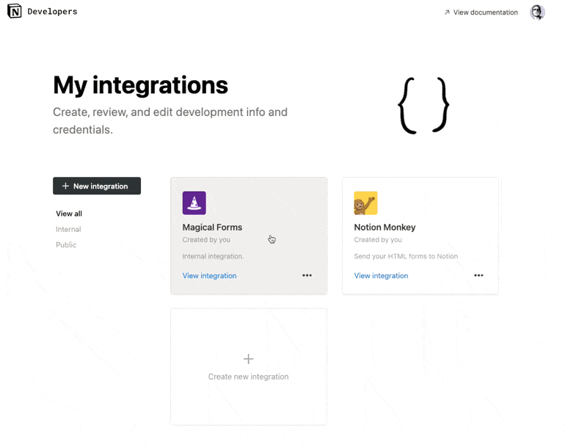Click the ellipsis icon on the Magical Forms card
The image size is (587, 447).
coord(307,275)
